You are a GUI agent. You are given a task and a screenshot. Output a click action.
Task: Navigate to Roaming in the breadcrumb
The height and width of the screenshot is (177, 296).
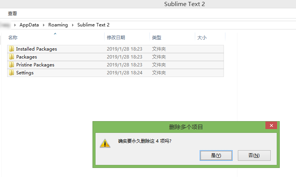(x=58, y=25)
